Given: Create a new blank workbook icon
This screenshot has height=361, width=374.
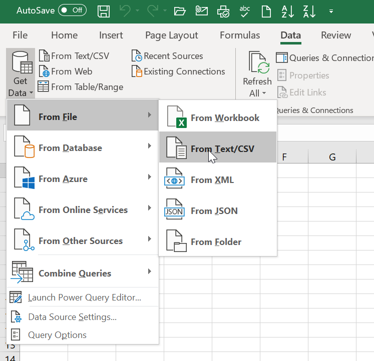Looking at the screenshot, I should (267, 11).
